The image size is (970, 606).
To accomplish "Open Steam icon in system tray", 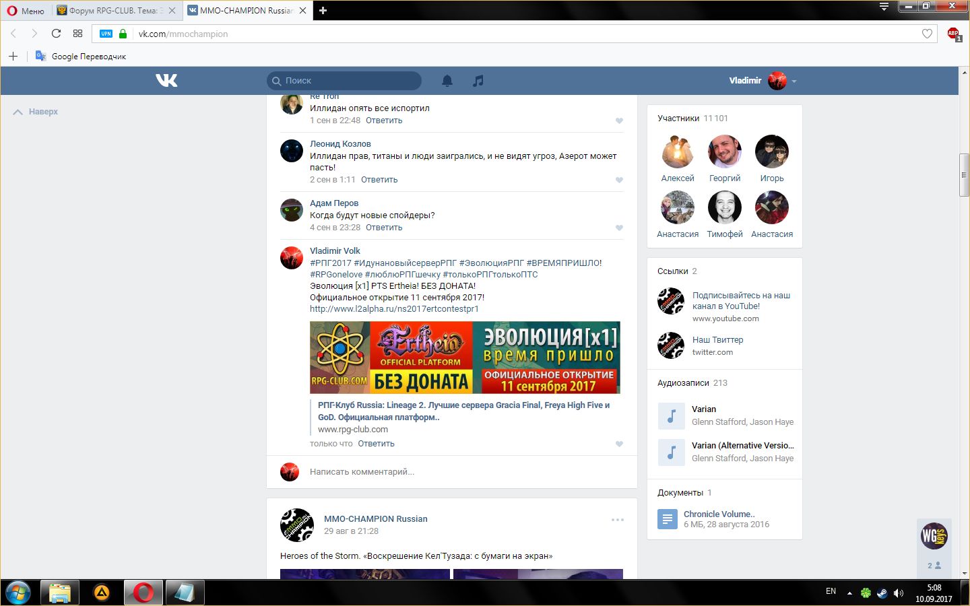I will point(882,593).
